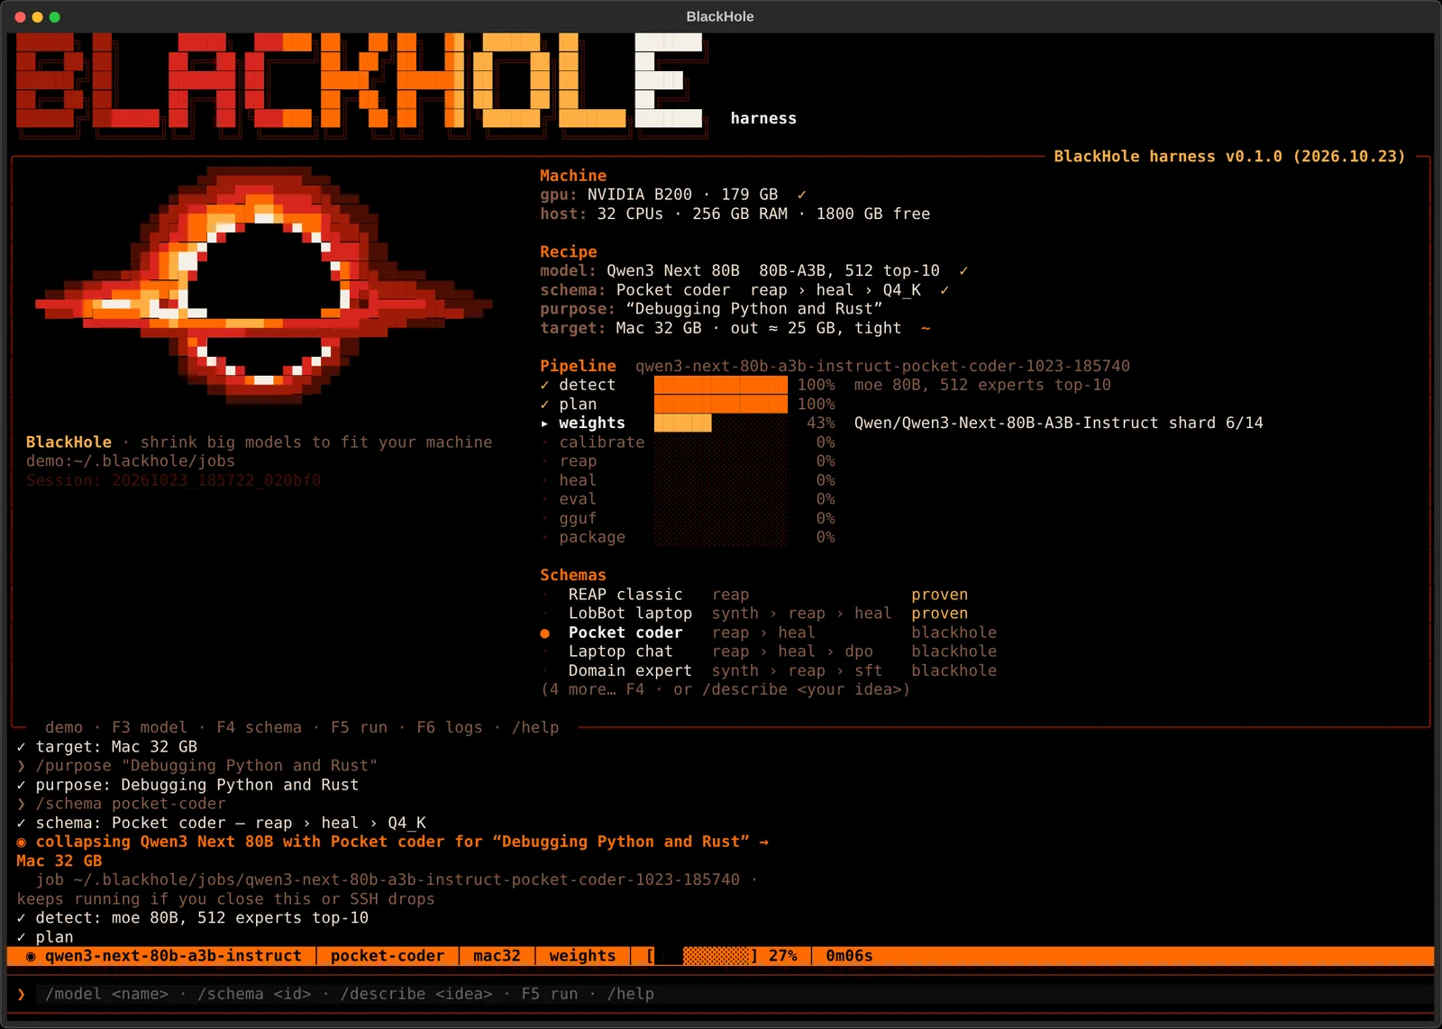Click the gguf pipeline stage
The width and height of the screenshot is (1442, 1029).
tap(578, 519)
